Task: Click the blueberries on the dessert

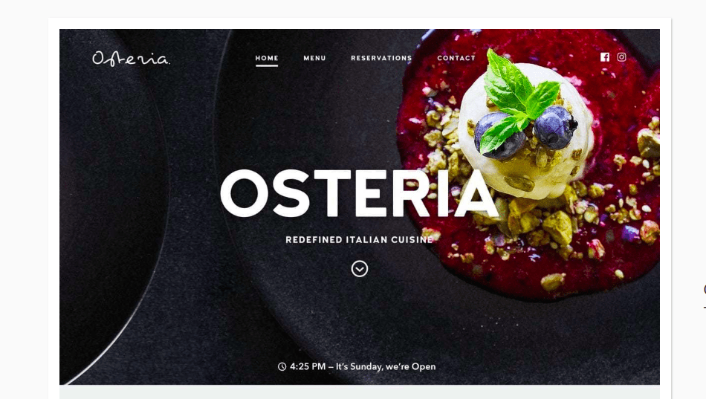Action: [x=525, y=133]
